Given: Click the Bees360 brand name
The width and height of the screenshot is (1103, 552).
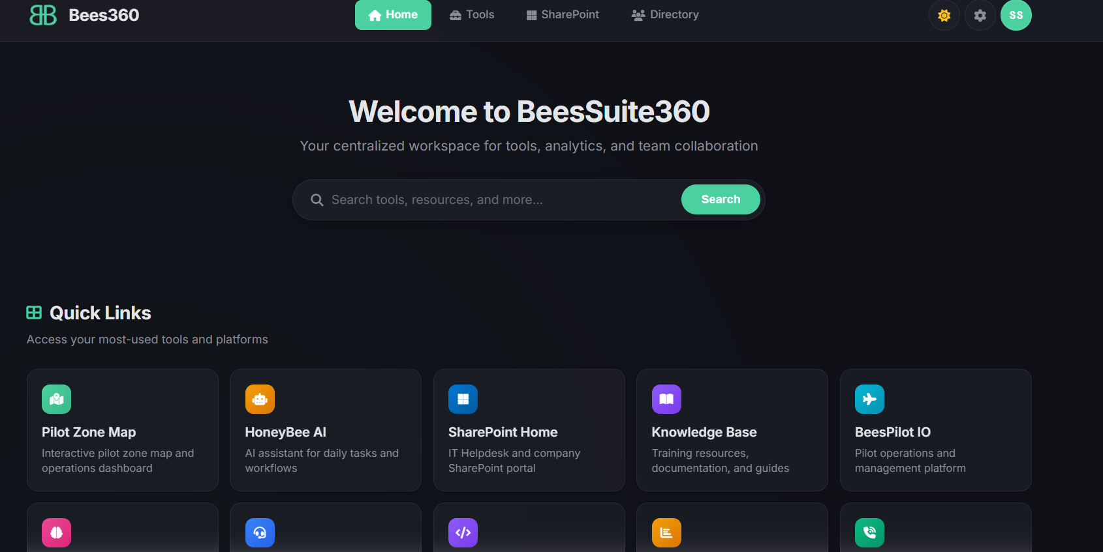Looking at the screenshot, I should [x=104, y=15].
